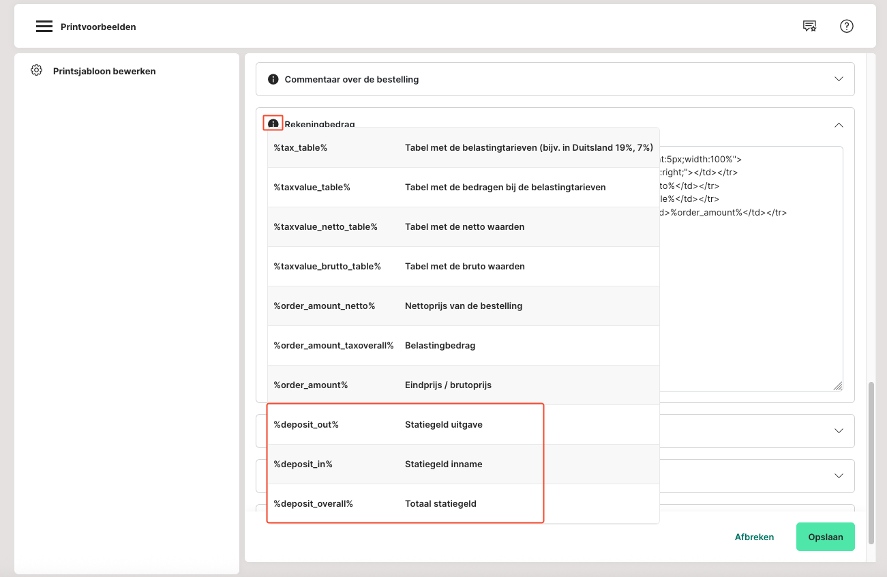Screen dimensions: 887x577
Task: Click info icon for Commentaar over de bestelling
Action: click(x=273, y=79)
